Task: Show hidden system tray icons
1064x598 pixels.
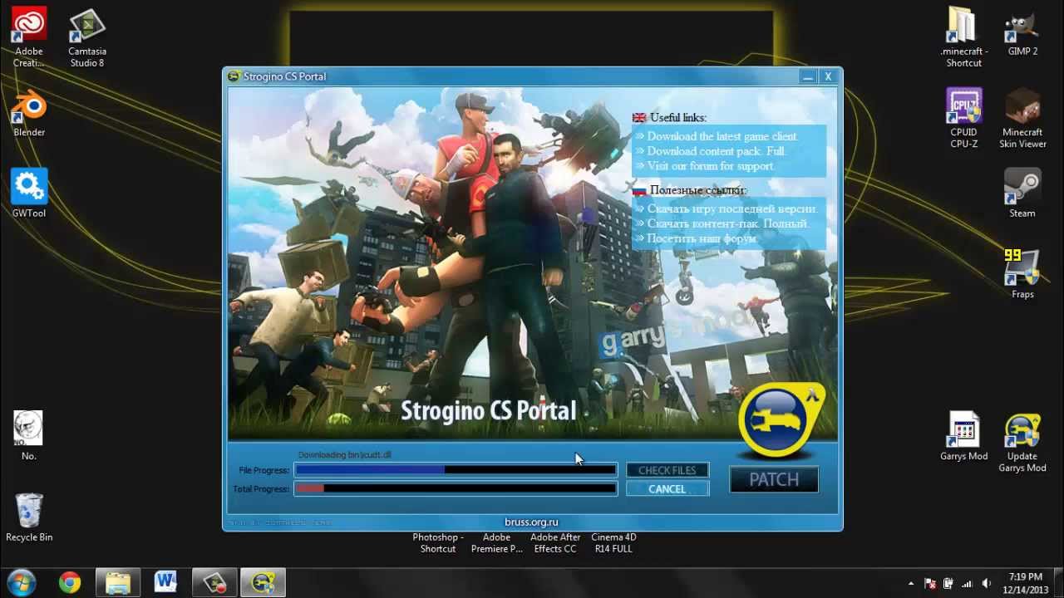Action: pyautogui.click(x=911, y=584)
